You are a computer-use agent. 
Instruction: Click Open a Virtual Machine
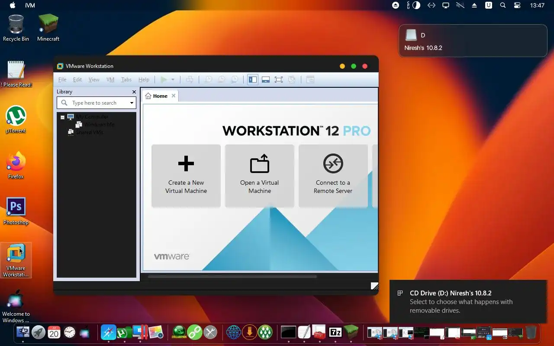(x=260, y=176)
